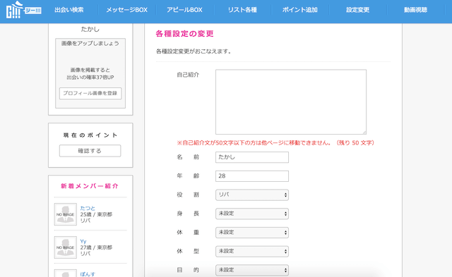Image resolution: width=452 pixels, height=277 pixels.
Task: Click 27歳 / 東京都 text for Yy
Action: tap(96, 247)
